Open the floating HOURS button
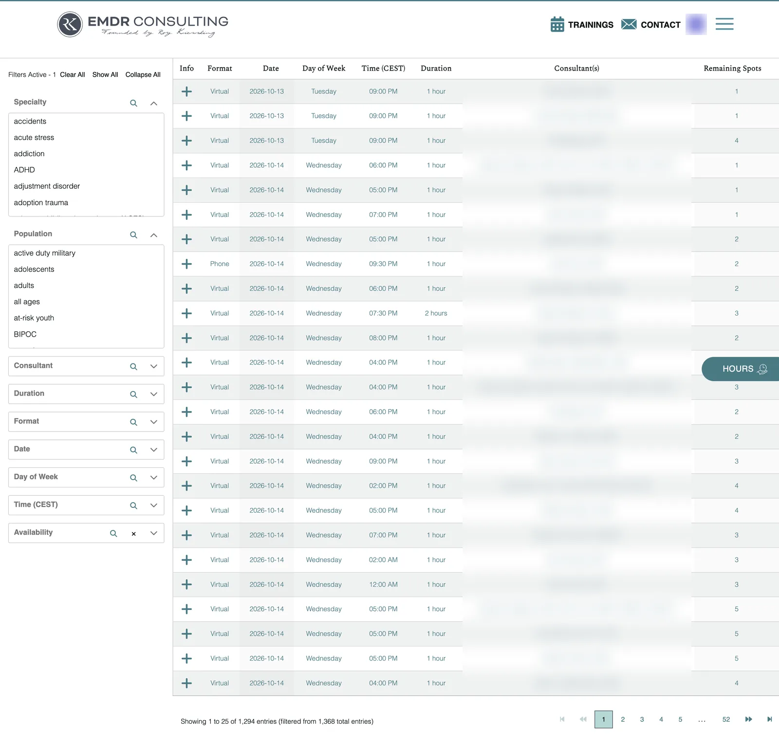 coord(741,369)
